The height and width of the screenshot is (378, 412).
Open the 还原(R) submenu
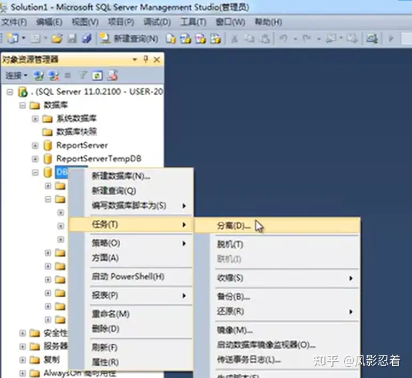coord(277,312)
